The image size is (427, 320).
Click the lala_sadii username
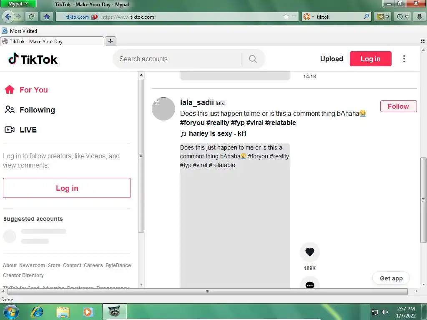tap(197, 102)
